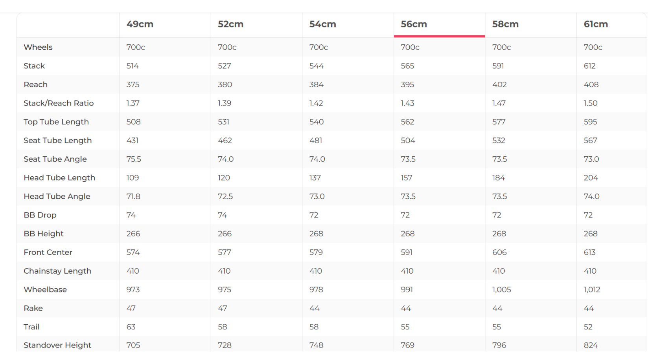Click the Wheels row label
The height and width of the screenshot is (364, 648).
[x=38, y=48]
